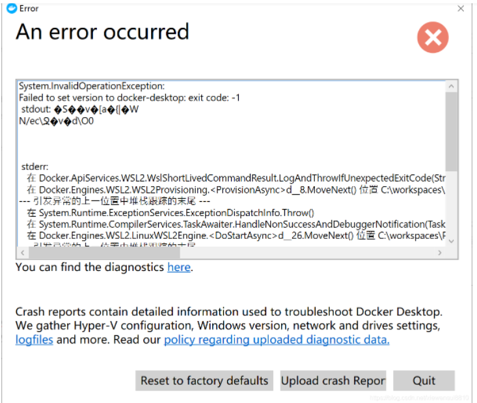Click the 'stdout:' line in error log
Screen dimensions: 477x403
tap(79, 109)
